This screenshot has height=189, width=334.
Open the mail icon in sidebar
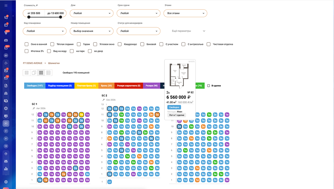(x=6, y=78)
